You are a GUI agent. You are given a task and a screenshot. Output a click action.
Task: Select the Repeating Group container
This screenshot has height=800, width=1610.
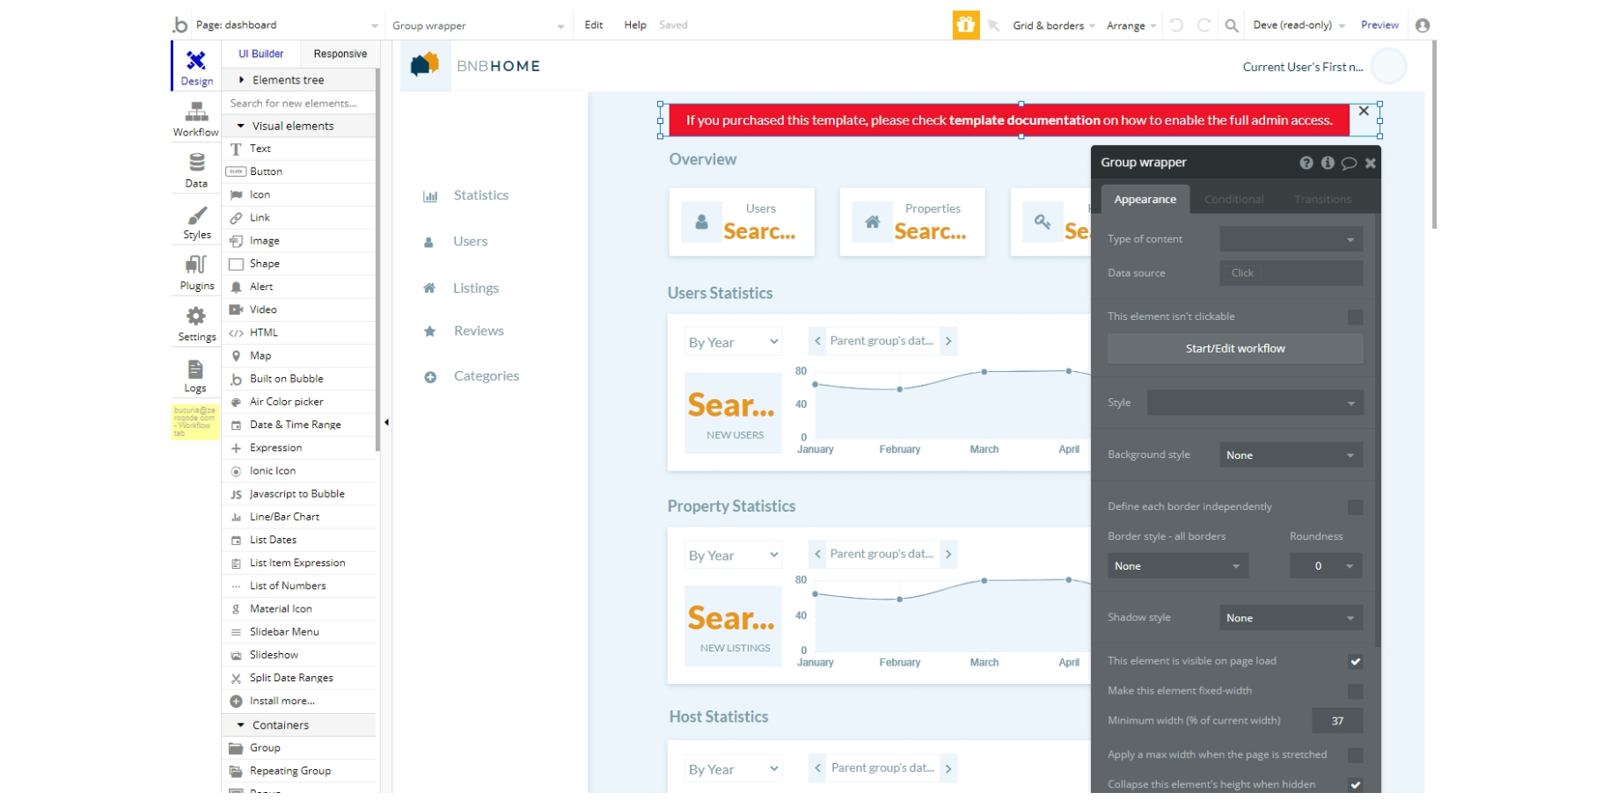click(x=299, y=771)
